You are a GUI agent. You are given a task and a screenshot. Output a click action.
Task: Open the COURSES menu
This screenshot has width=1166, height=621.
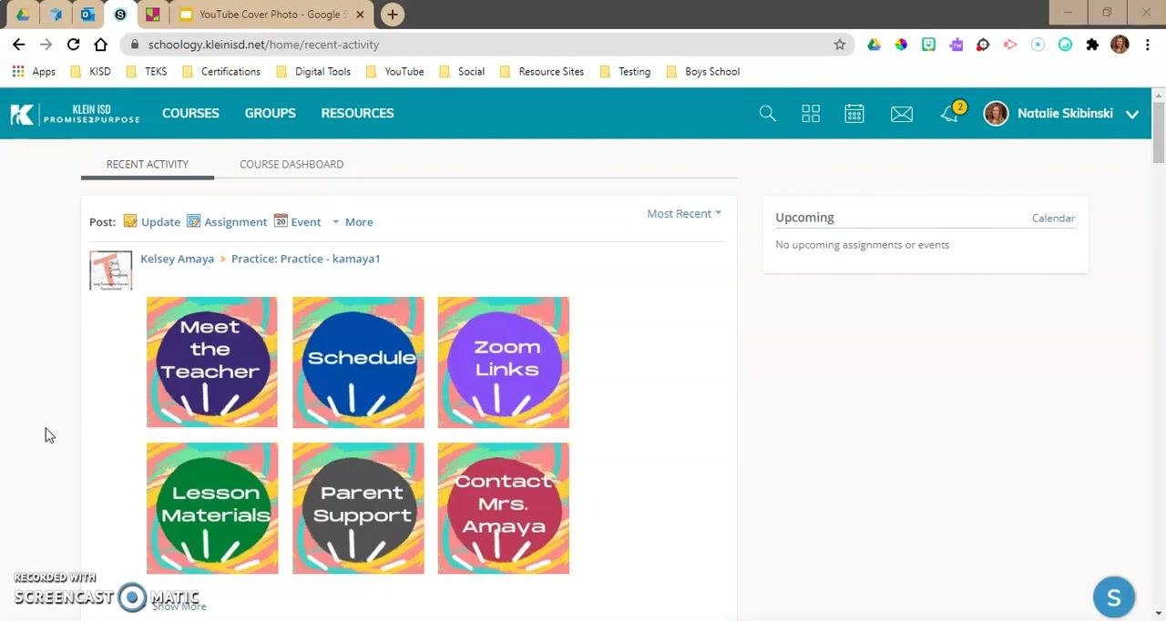click(190, 113)
